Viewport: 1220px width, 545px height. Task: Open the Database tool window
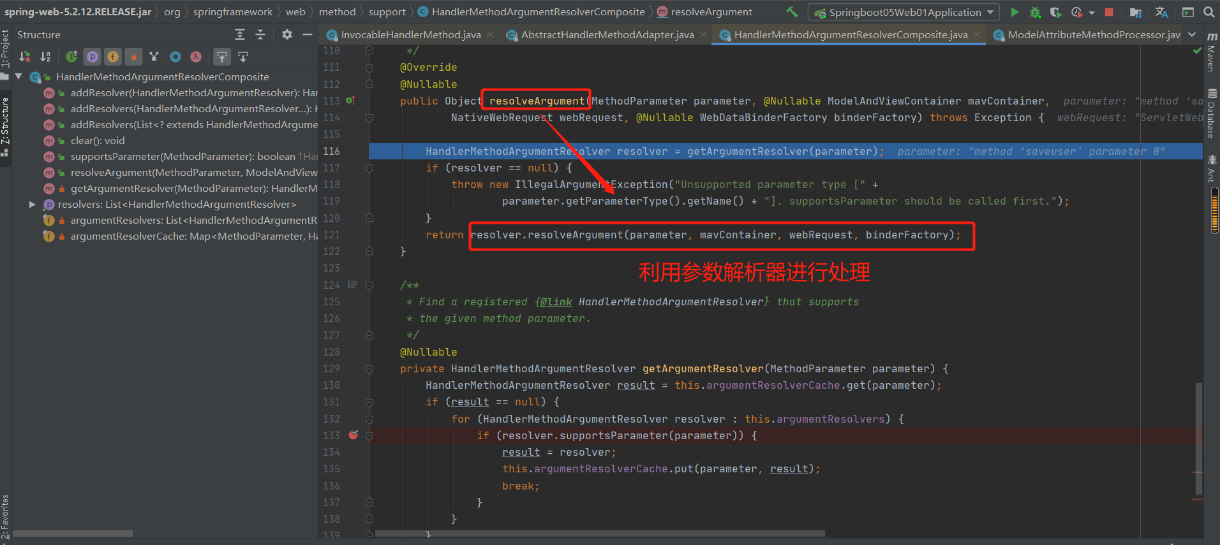(x=1211, y=113)
